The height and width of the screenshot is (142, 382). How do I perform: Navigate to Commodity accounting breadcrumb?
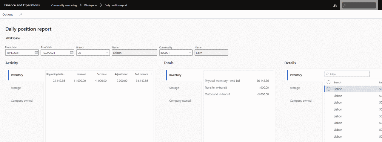point(64,5)
